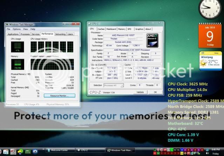Viewport: 224px width, 156px height.
Task: Switch to the Processes tab
Action: click(x=25, y=34)
